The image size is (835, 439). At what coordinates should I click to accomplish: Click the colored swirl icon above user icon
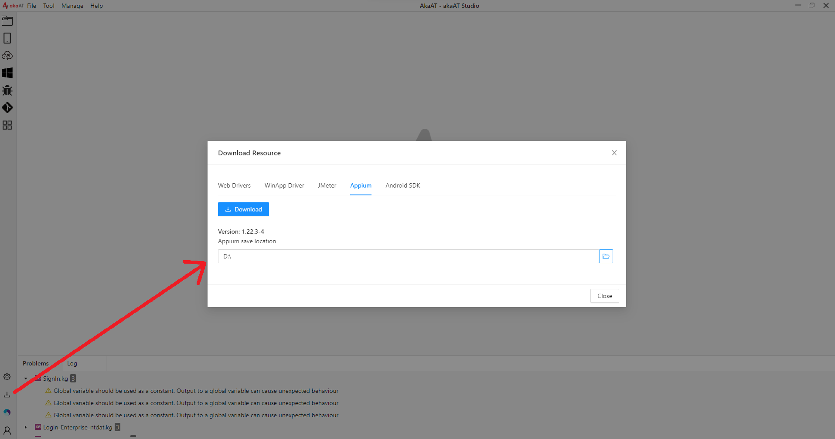click(x=7, y=412)
